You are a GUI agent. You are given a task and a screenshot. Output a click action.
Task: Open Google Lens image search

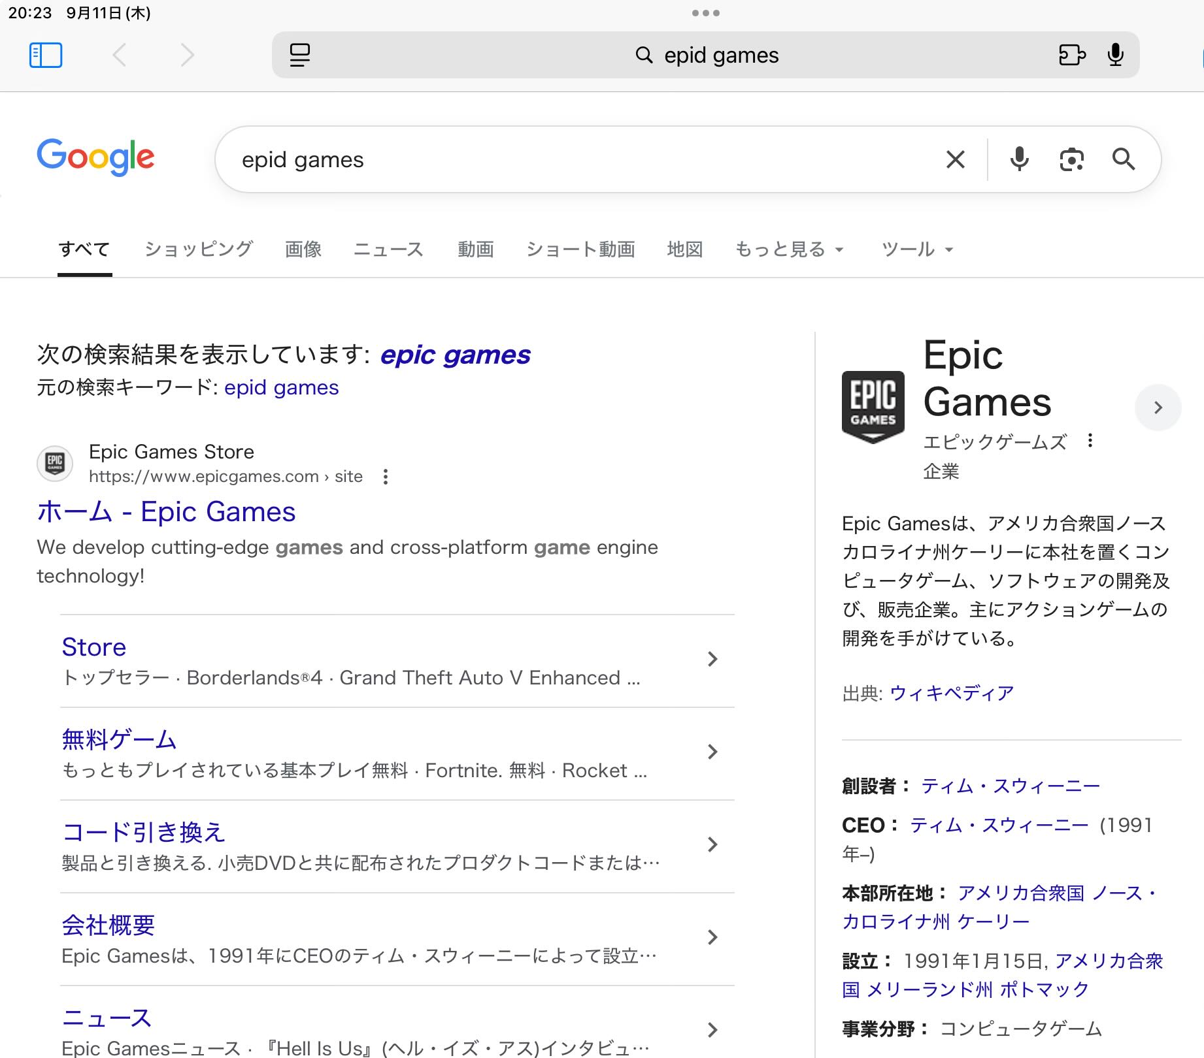coord(1071,159)
